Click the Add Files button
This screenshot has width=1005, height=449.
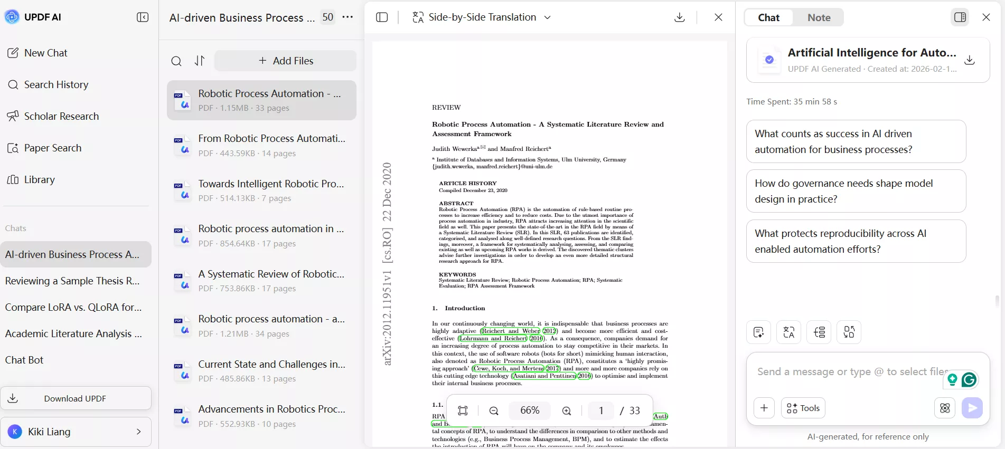[x=286, y=61]
